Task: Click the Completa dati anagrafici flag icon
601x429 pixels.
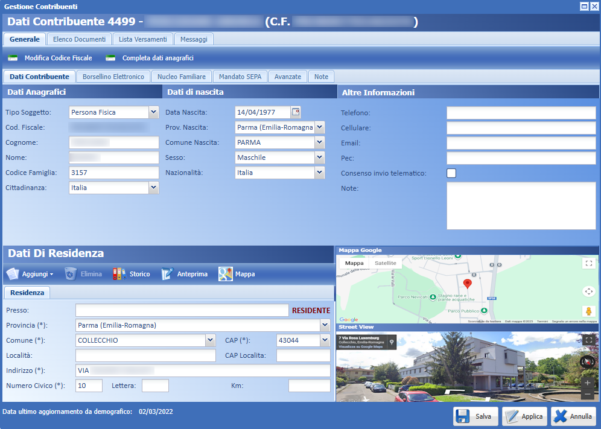Action: 110,58
